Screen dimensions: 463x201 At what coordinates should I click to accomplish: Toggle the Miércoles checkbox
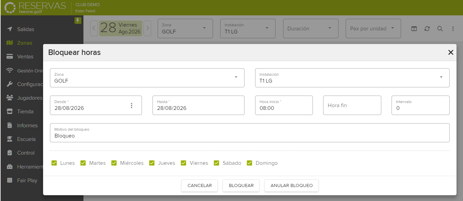point(114,163)
